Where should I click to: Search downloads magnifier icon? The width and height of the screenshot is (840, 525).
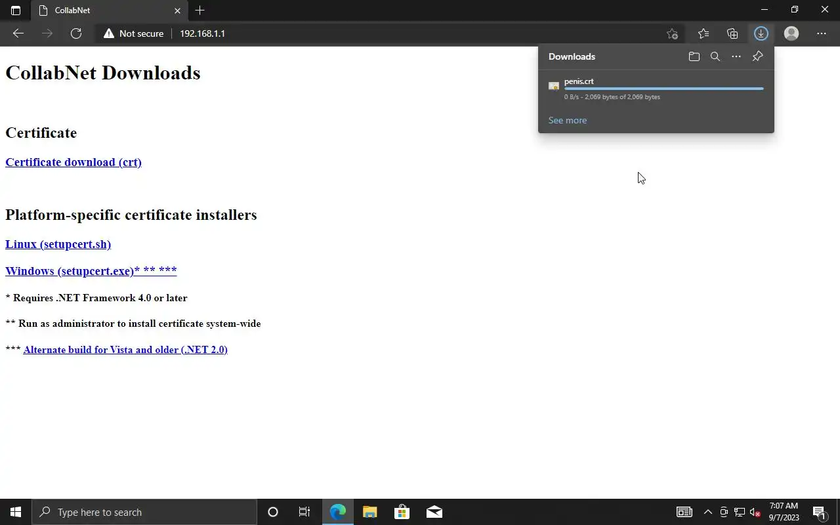click(x=715, y=56)
